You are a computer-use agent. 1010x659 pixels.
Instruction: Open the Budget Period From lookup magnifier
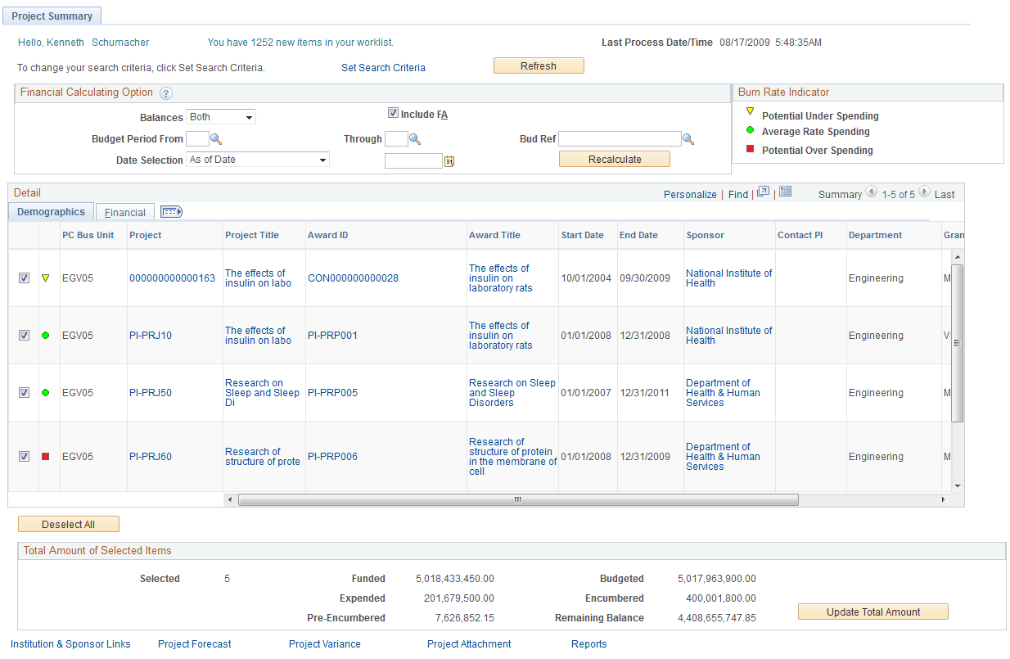point(214,138)
